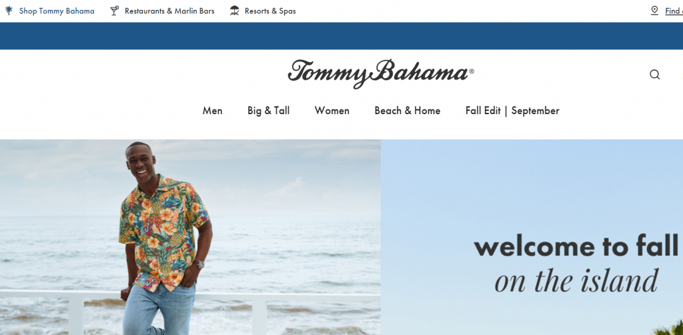Open the Men menu
This screenshot has width=683, height=335.
click(x=213, y=111)
